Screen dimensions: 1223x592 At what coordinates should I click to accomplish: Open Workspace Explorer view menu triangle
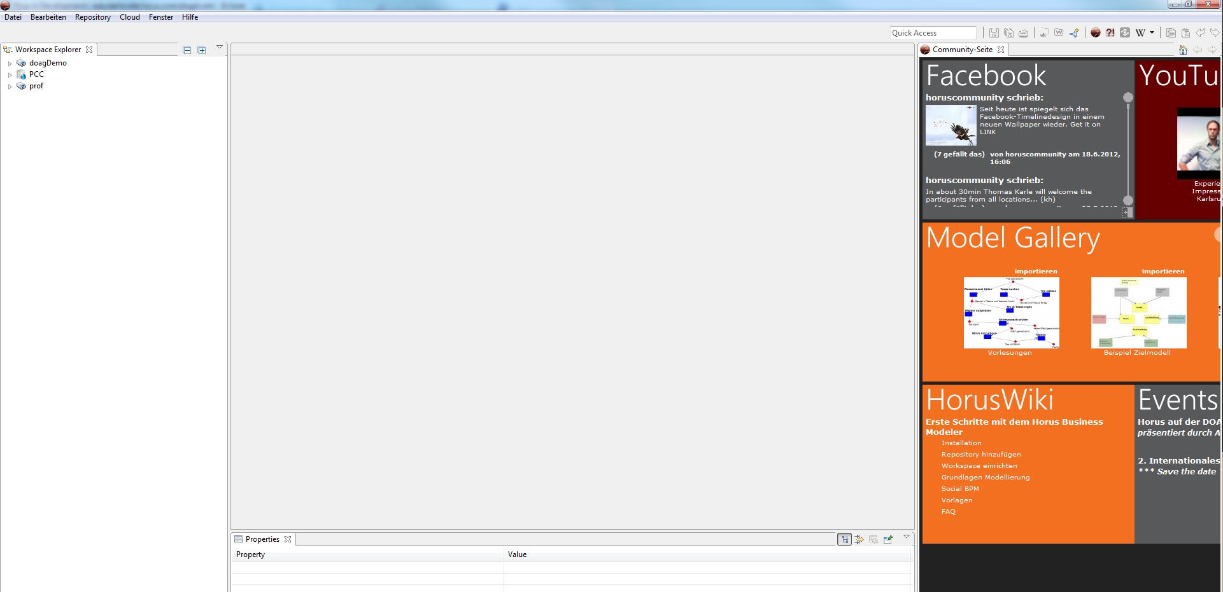pyautogui.click(x=220, y=47)
